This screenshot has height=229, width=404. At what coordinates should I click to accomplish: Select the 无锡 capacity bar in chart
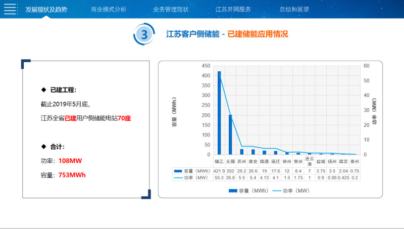tap(230, 134)
